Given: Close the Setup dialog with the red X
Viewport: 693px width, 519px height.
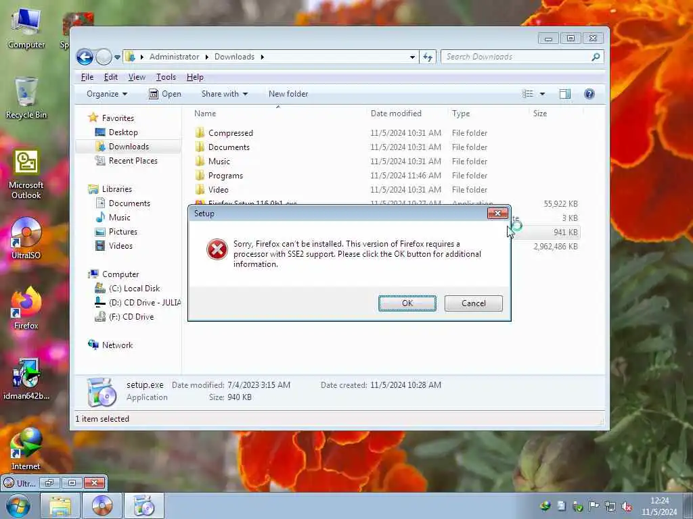Looking at the screenshot, I should tap(497, 214).
